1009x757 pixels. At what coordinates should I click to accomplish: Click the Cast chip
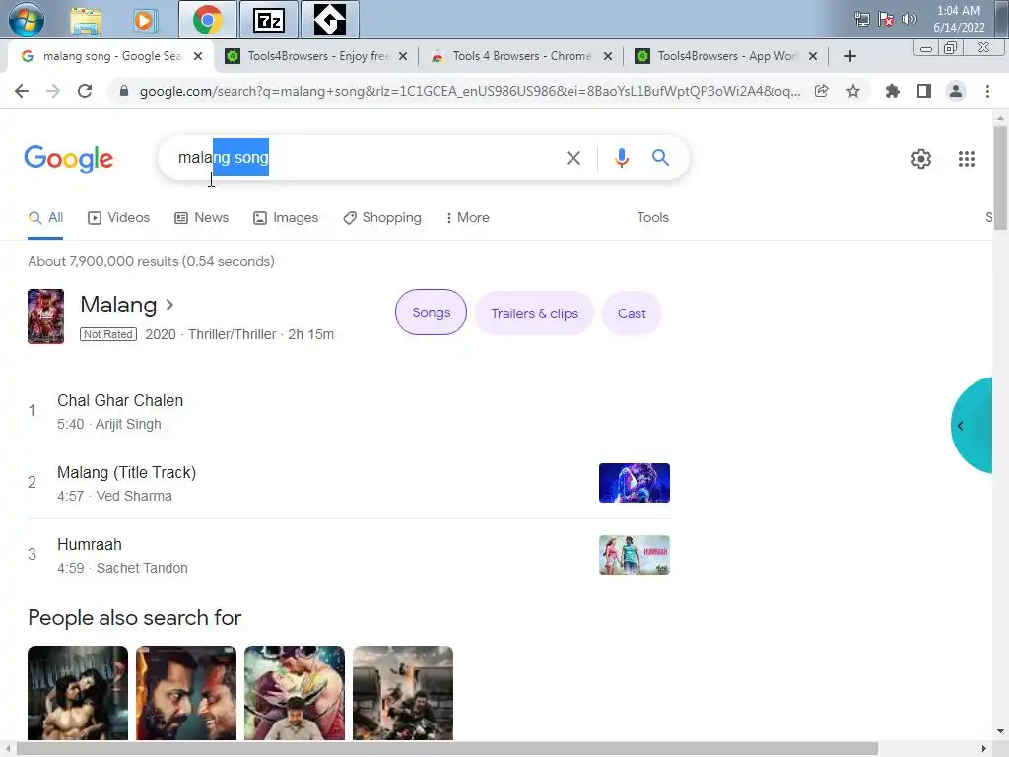click(632, 313)
